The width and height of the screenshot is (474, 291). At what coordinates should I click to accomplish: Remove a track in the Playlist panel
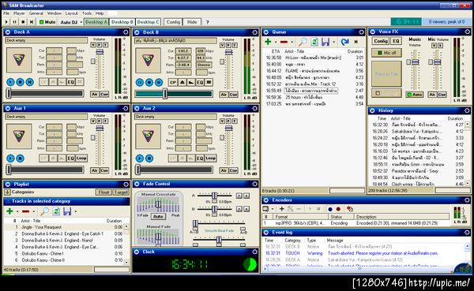26,211
